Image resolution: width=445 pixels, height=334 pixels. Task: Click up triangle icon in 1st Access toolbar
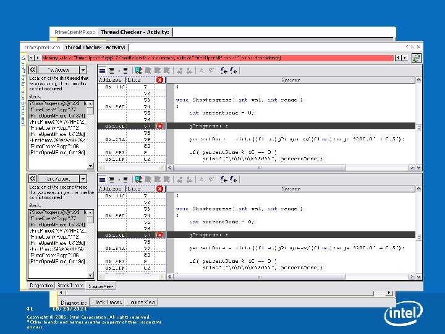tap(201, 71)
